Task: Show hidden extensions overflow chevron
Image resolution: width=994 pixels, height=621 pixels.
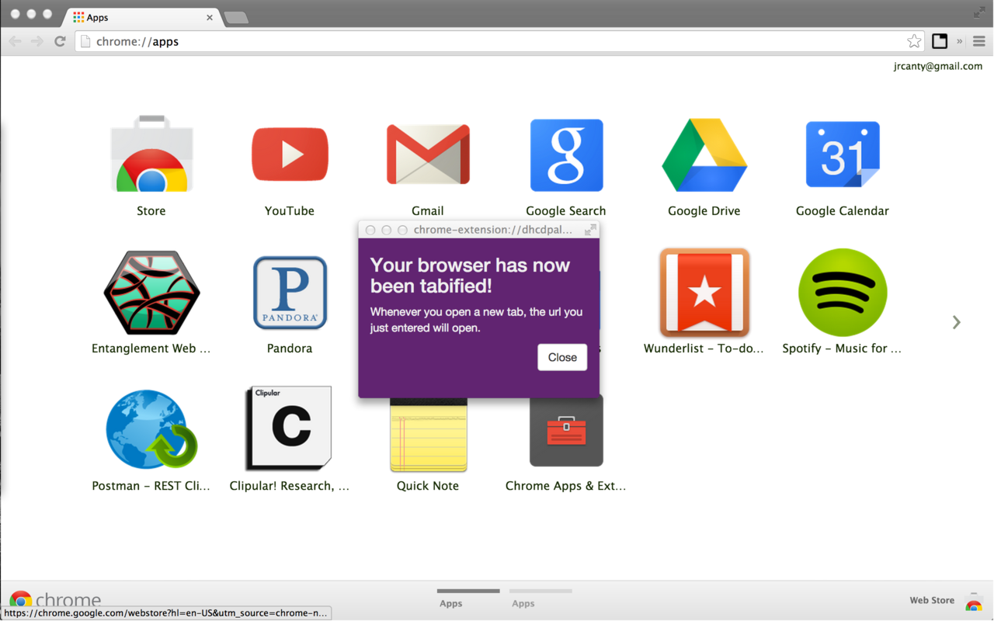Action: point(960,41)
